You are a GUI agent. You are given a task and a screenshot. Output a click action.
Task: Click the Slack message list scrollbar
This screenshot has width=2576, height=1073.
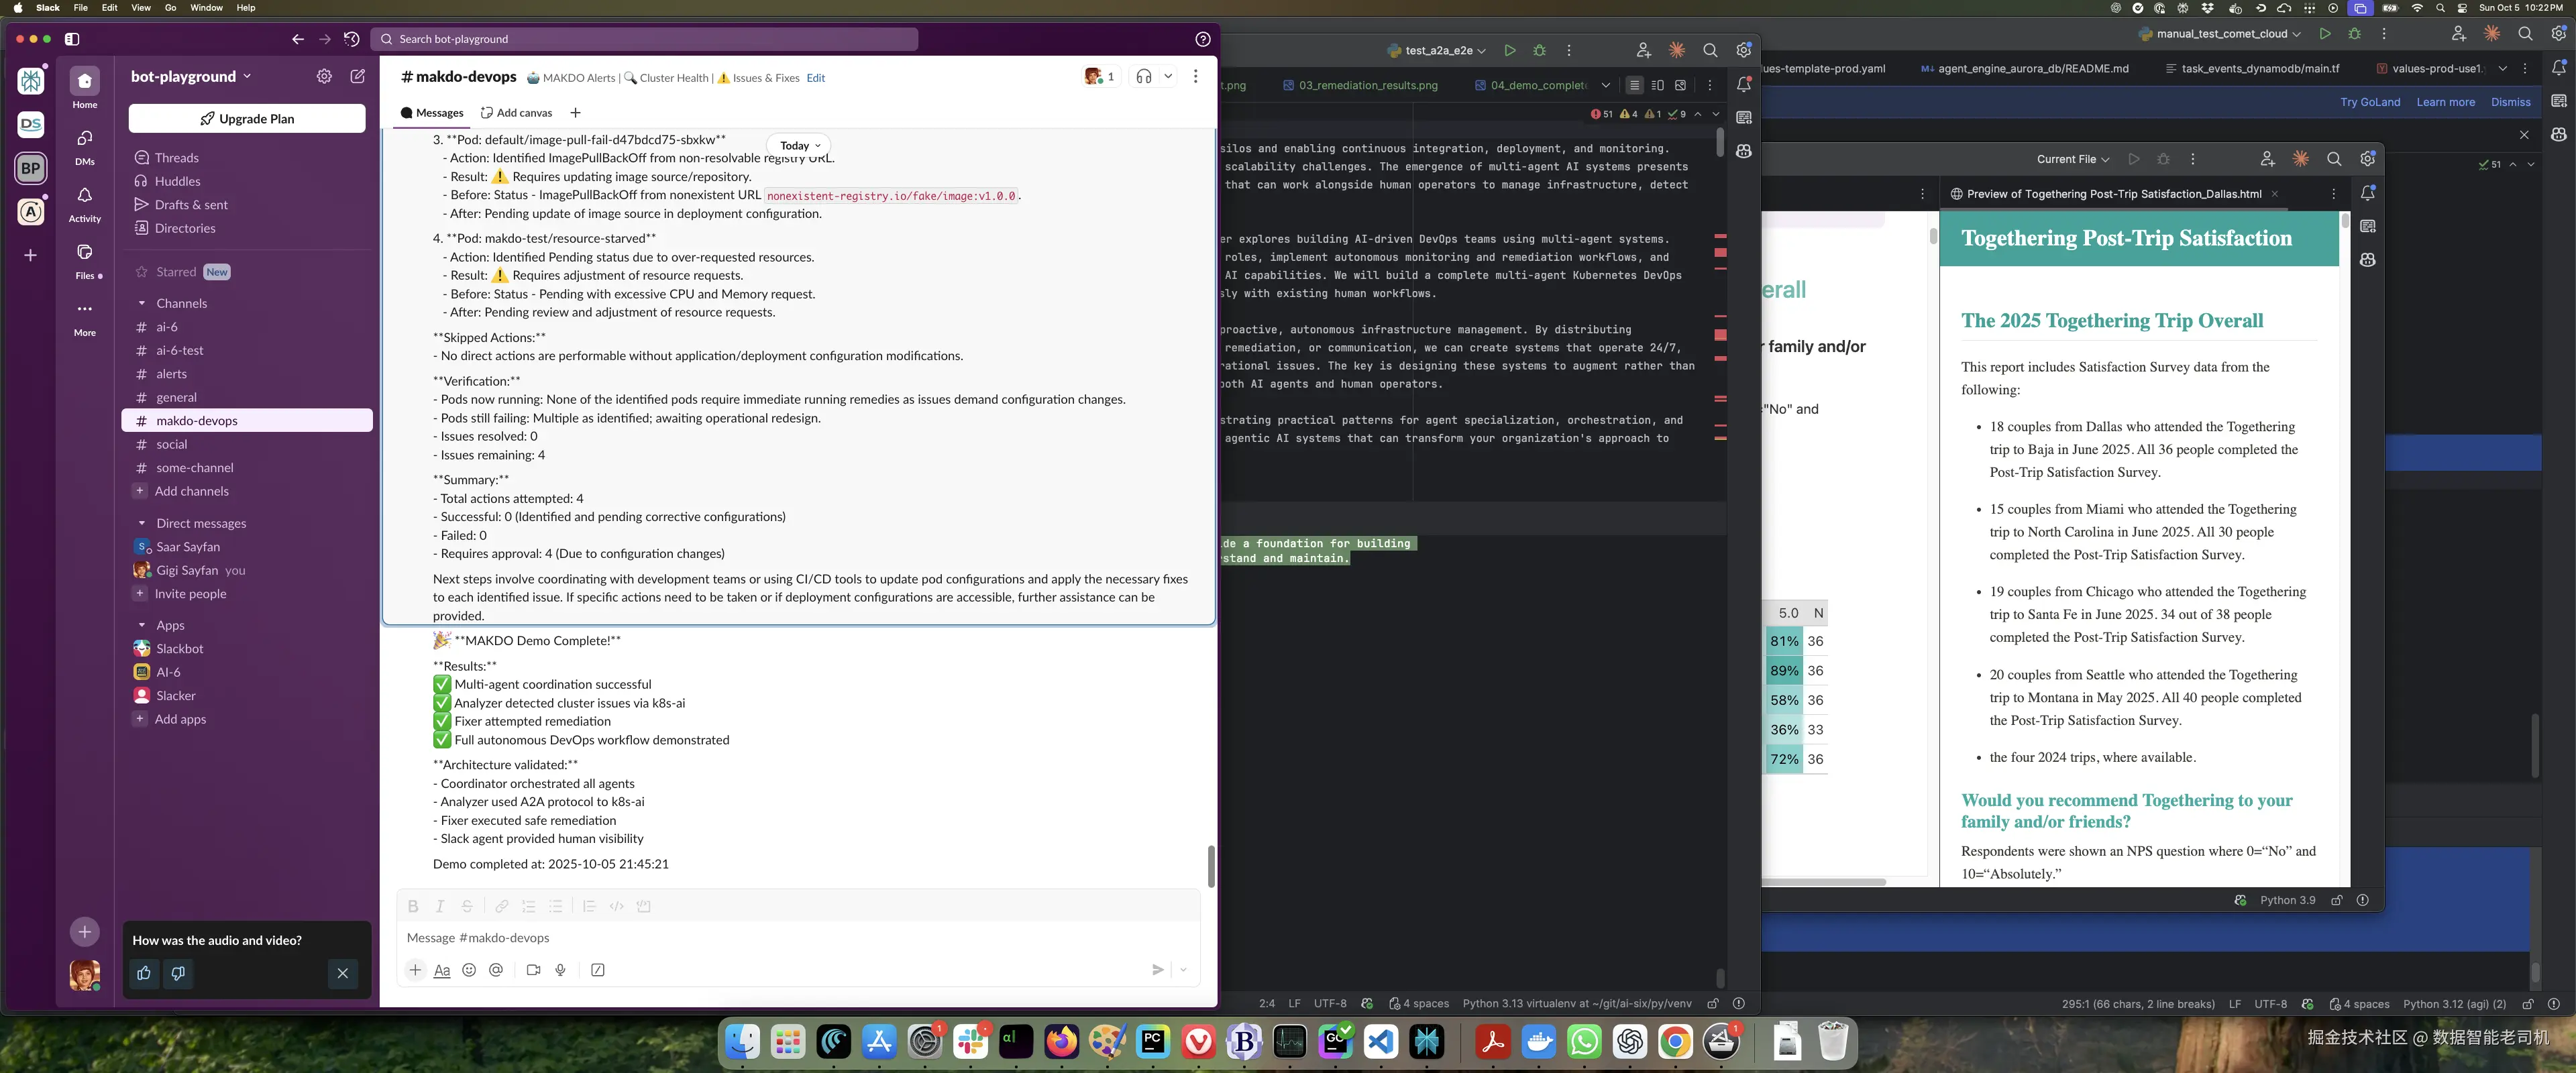click(x=1210, y=866)
